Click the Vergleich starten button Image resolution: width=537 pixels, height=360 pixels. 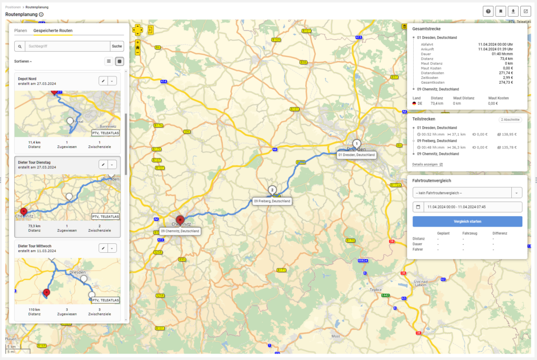467,221
